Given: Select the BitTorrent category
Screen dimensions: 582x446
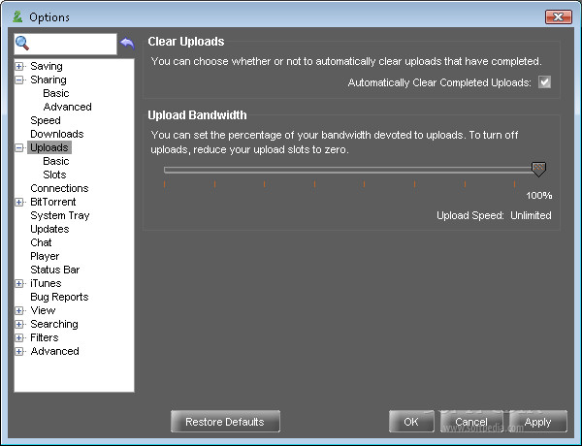Looking at the screenshot, I should (53, 202).
